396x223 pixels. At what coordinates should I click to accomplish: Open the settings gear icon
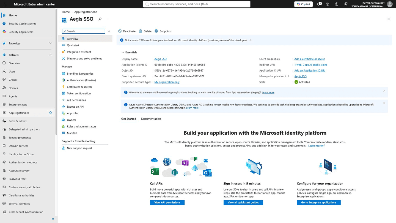[328, 4]
